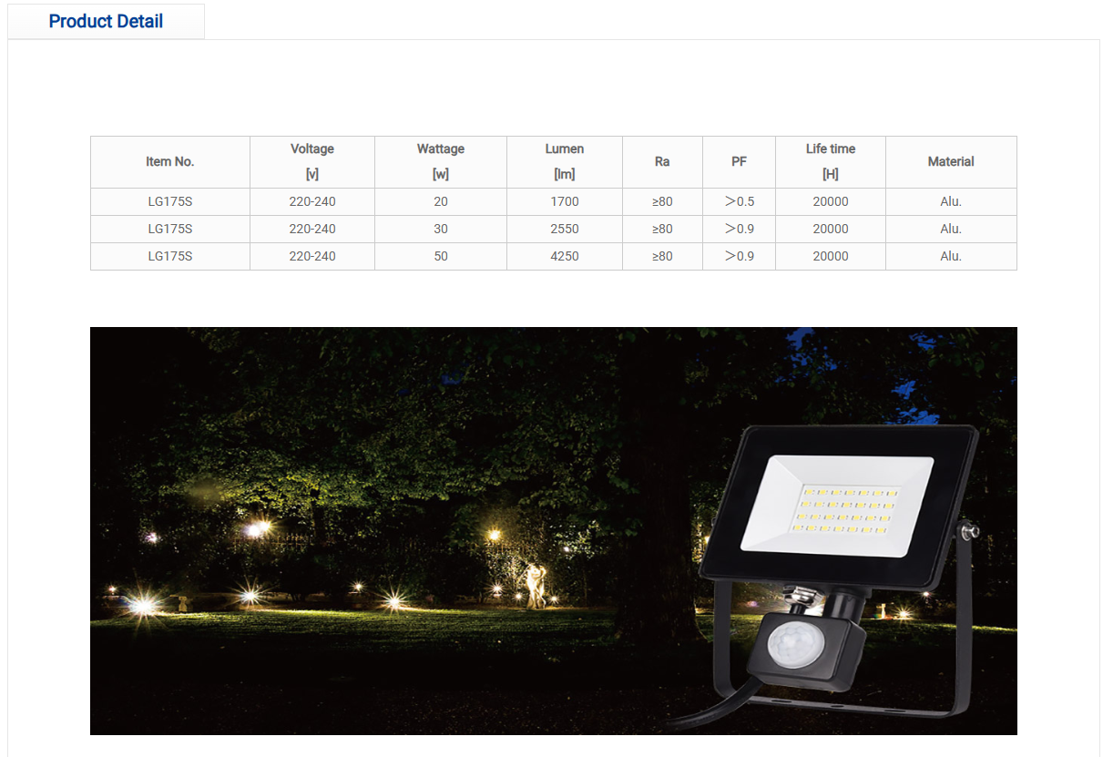This screenshot has height=757, width=1103.
Task: Select the lumen value "4250"
Action: click(x=565, y=257)
